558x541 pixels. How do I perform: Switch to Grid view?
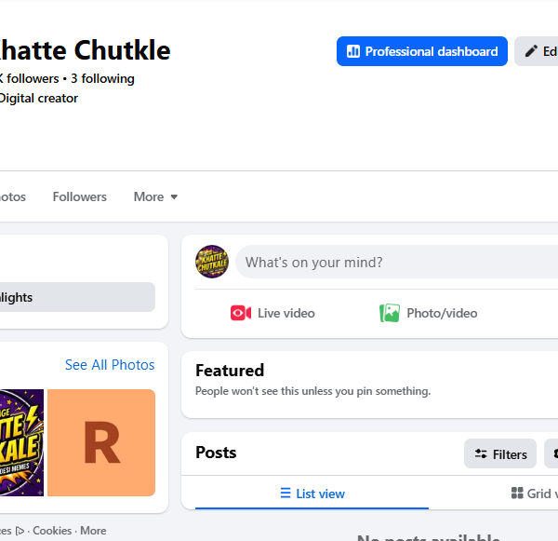pos(534,494)
